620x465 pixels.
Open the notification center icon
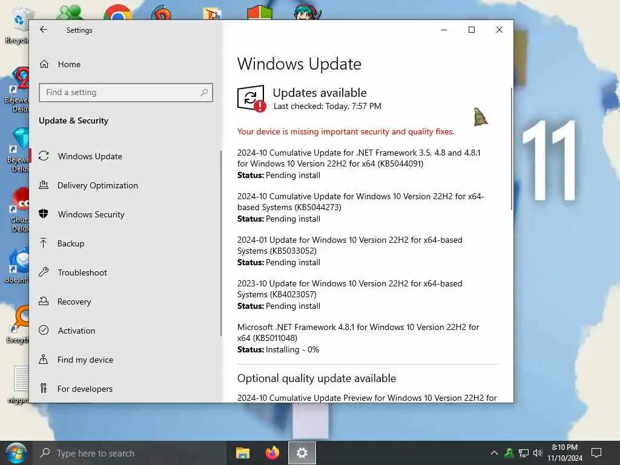(x=596, y=453)
